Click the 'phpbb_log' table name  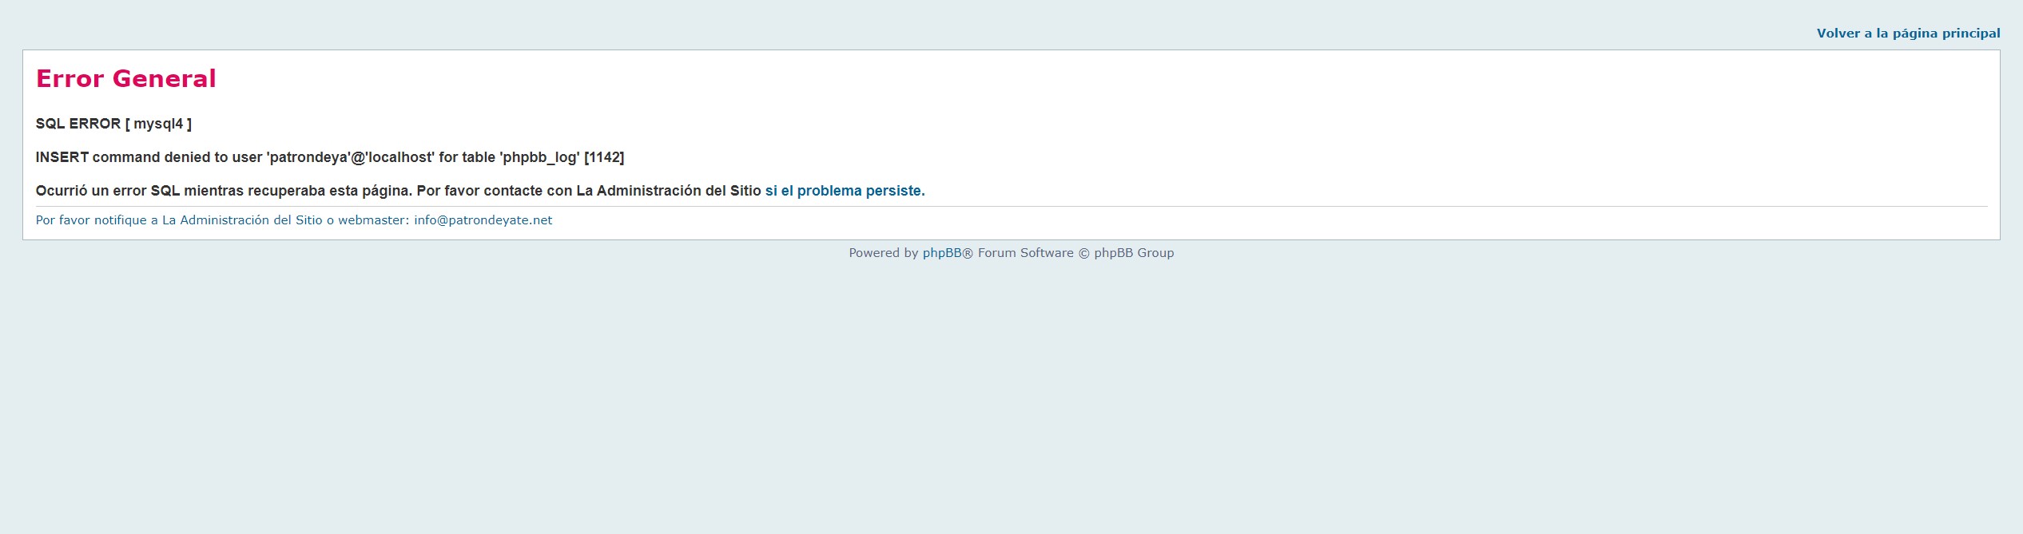539,157
